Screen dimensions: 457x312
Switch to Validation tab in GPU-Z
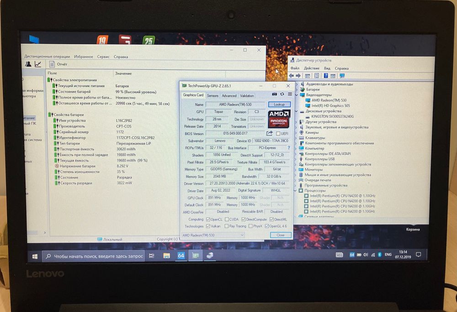[247, 96]
